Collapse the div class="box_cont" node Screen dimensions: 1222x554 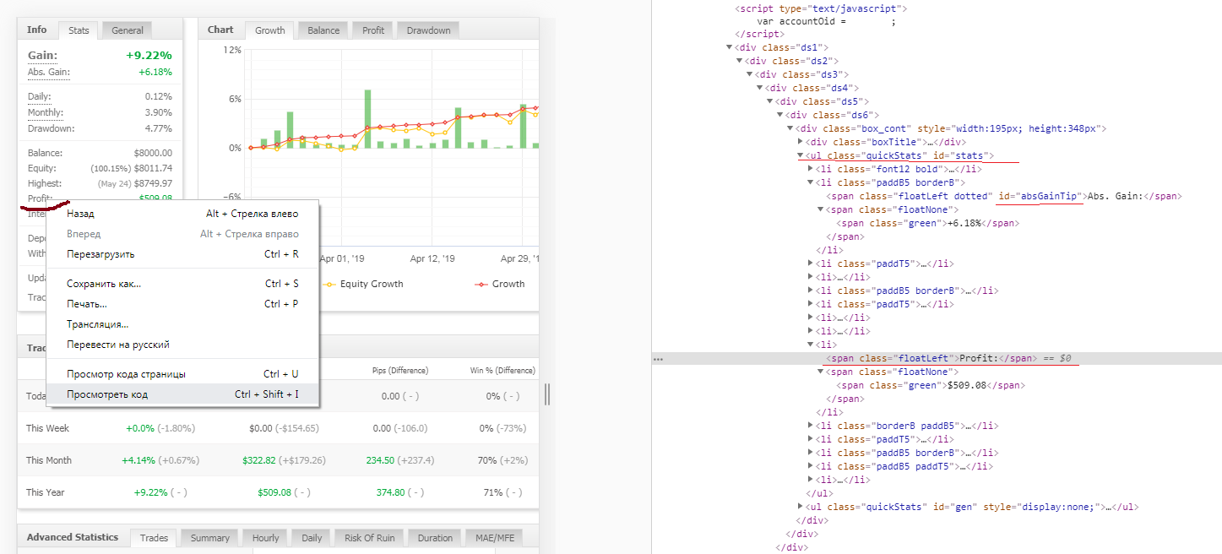790,128
